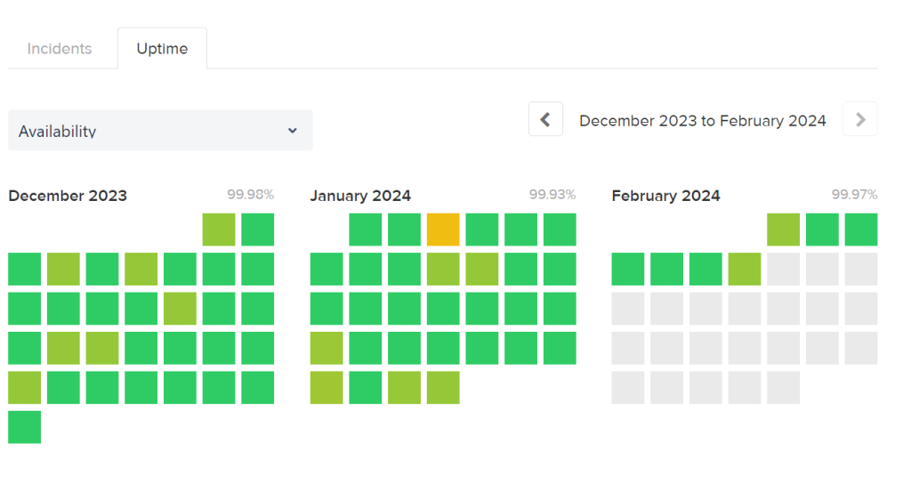This screenshot has width=911, height=483.
Task: Click the next period right arrow
Action: [859, 119]
